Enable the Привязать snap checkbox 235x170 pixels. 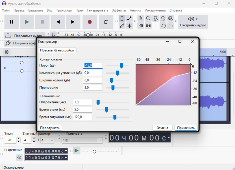(x=64, y=133)
